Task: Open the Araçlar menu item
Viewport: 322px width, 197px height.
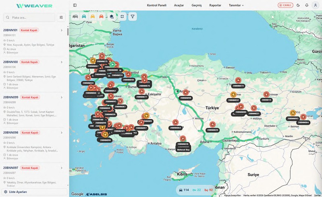Action: (x=179, y=5)
